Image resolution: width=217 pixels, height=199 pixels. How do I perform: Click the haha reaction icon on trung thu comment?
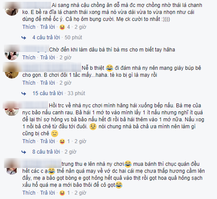[62, 193]
